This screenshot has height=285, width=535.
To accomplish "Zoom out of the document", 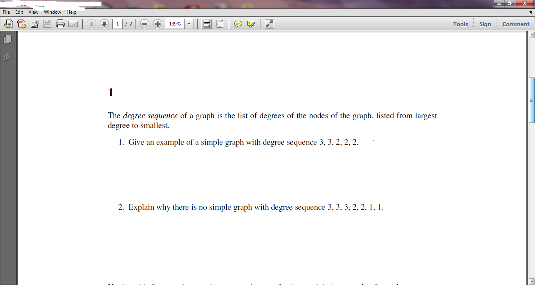I will [145, 23].
